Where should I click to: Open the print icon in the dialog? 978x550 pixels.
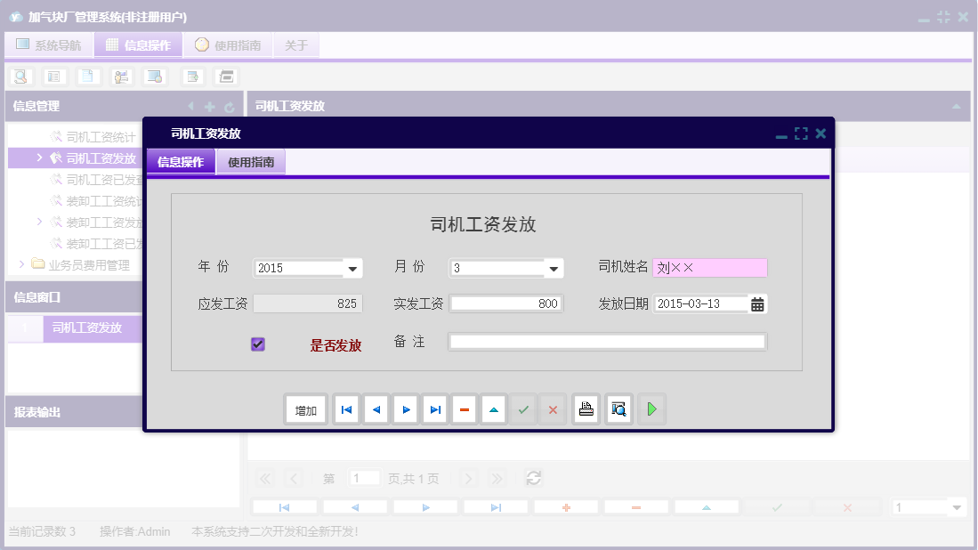tap(586, 408)
